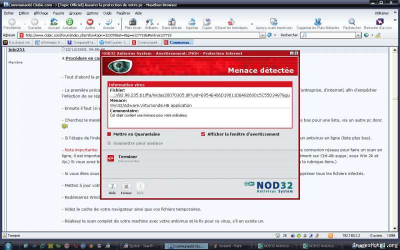Open the Fichier menu
This screenshot has height=250, width=400.
tap(9, 13)
